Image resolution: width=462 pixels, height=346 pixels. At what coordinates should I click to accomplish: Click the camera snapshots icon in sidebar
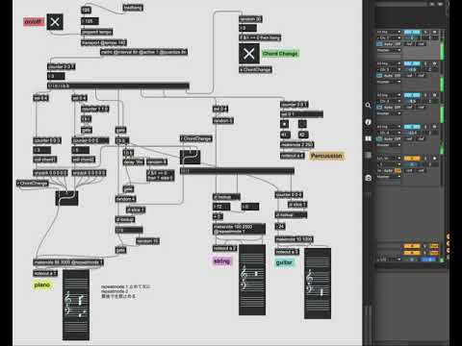click(368, 178)
